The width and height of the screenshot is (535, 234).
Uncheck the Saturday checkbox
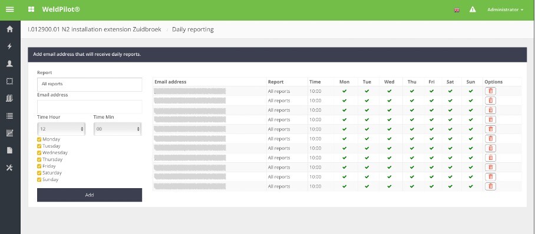pyautogui.click(x=39, y=173)
